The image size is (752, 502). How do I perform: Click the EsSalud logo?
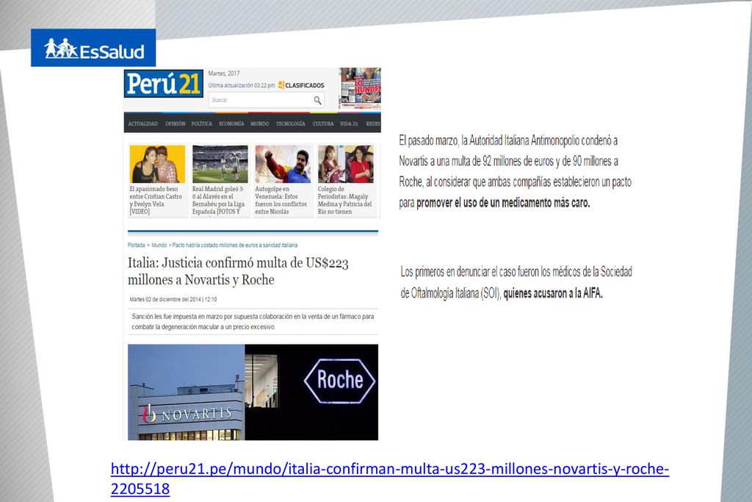[x=93, y=48]
